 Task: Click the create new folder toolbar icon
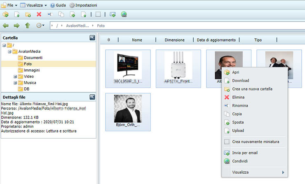tap(28, 14)
